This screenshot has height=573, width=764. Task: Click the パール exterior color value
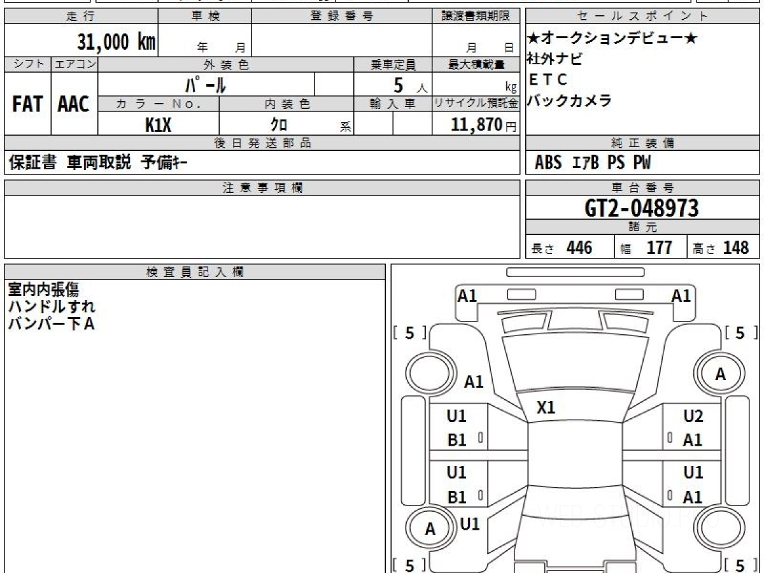tap(206, 84)
